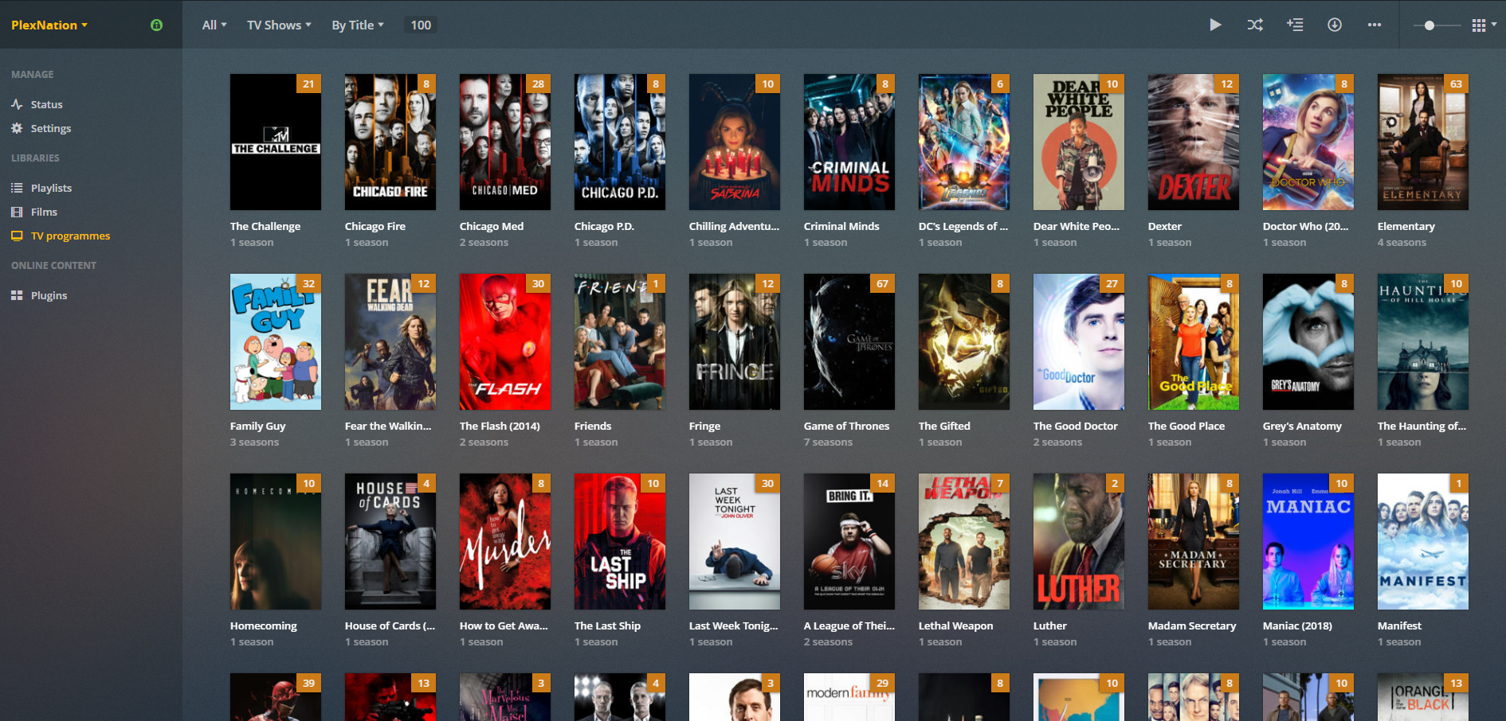Open the Maniac poster
Image resolution: width=1506 pixels, height=721 pixels.
(1308, 541)
